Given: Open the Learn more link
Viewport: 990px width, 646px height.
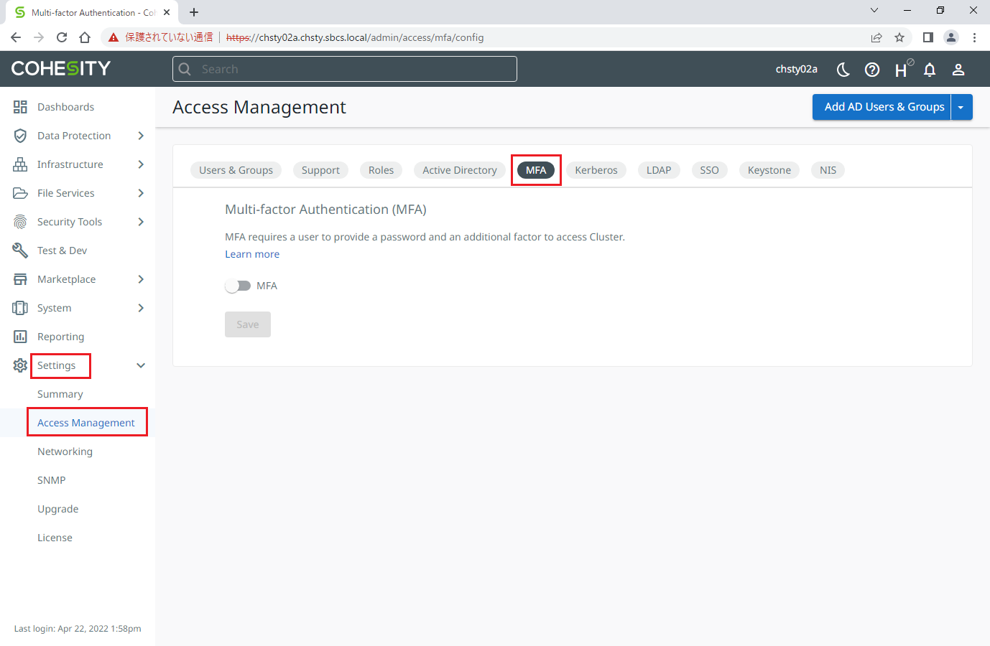Looking at the screenshot, I should (252, 254).
